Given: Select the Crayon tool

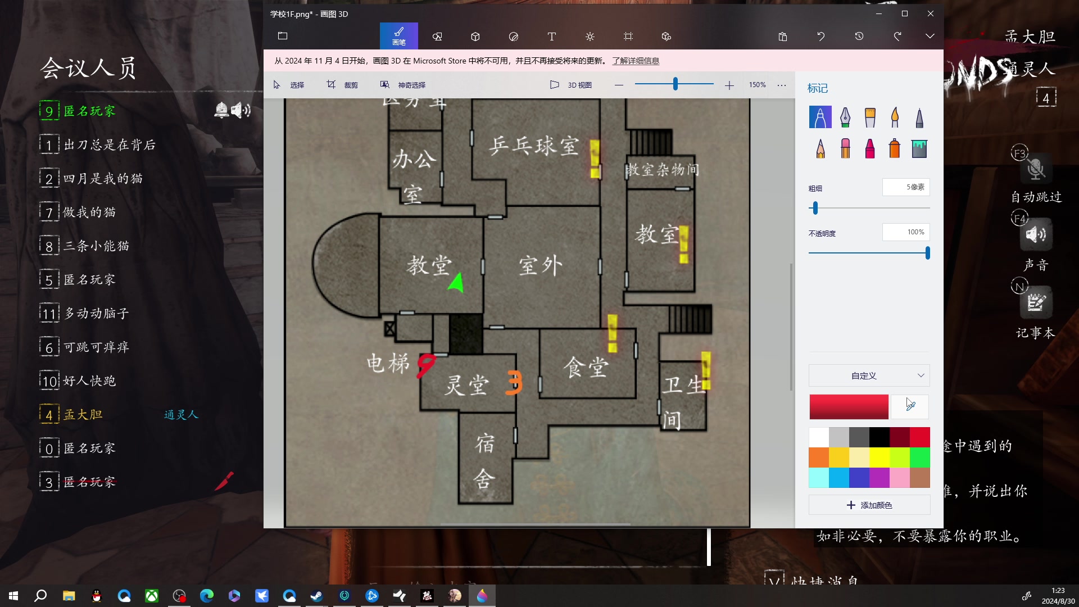Looking at the screenshot, I should coord(870,148).
